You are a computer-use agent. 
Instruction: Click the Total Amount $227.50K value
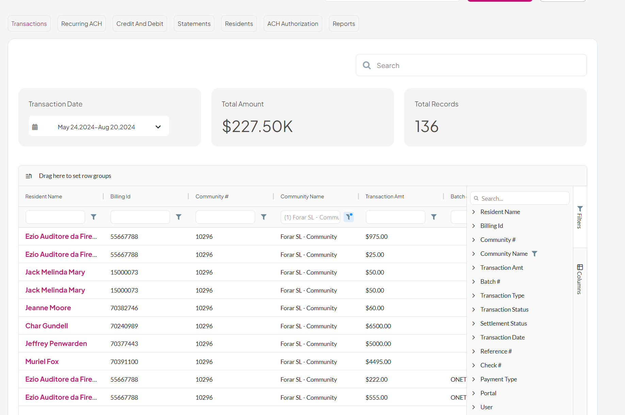[257, 127]
